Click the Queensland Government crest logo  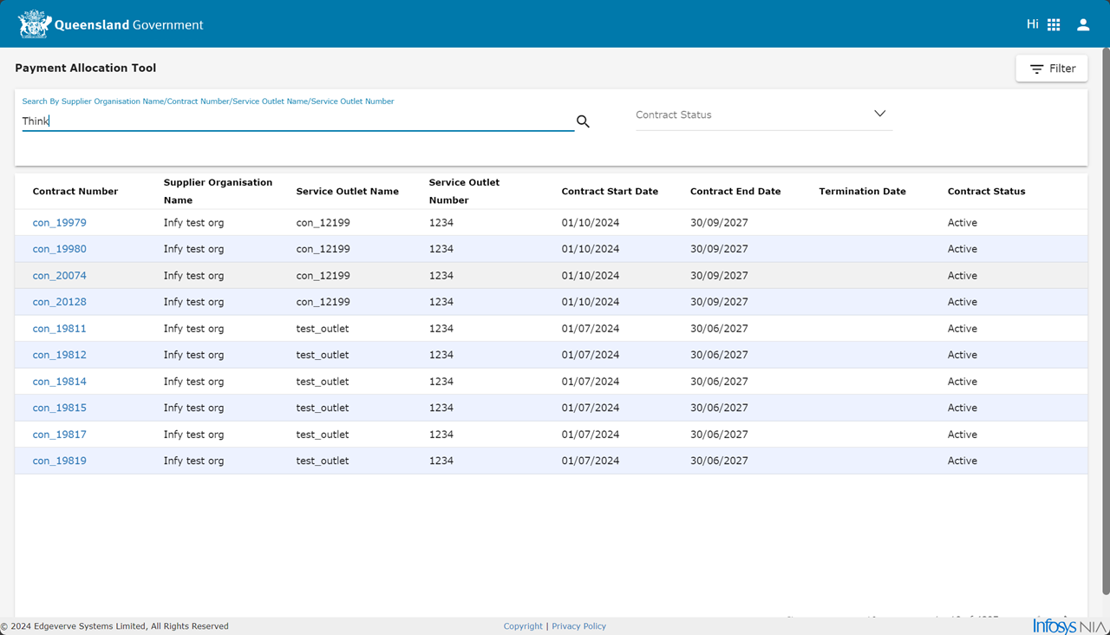(x=35, y=24)
